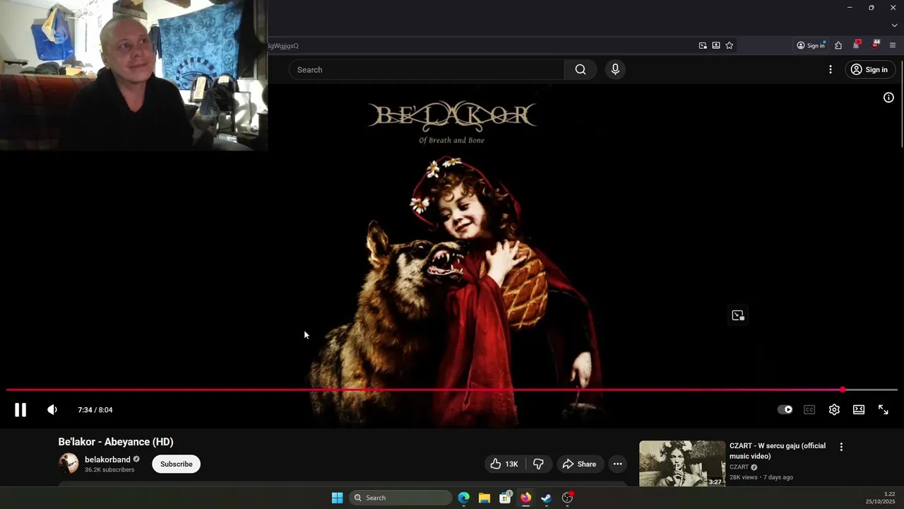Click the 7:34 / 8:04 time display

pos(95,410)
